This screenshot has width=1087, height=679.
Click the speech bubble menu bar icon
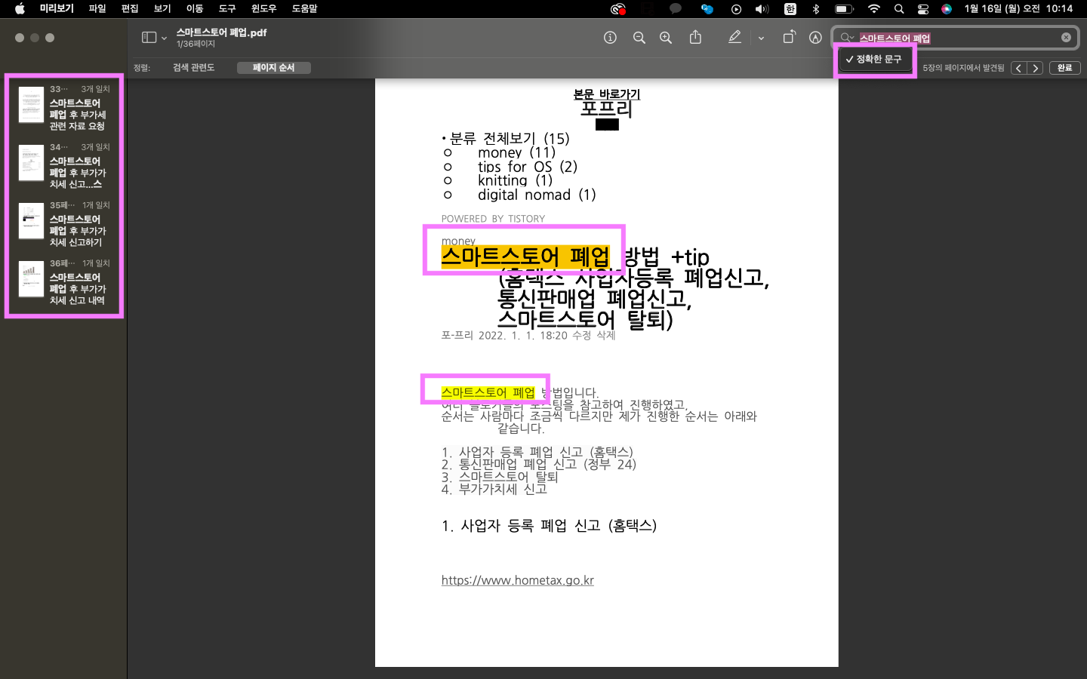pyautogui.click(x=676, y=9)
